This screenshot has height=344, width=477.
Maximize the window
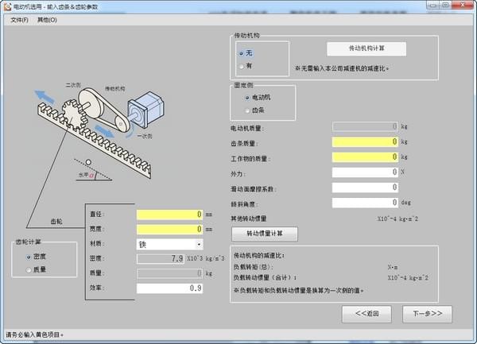pyautogui.click(x=445, y=6)
